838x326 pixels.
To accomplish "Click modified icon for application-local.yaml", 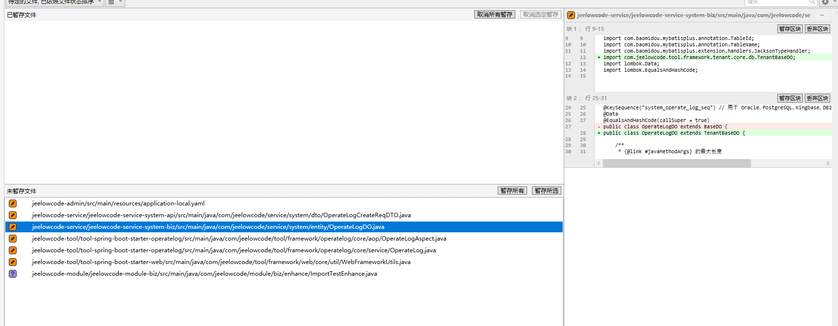I will tap(13, 204).
